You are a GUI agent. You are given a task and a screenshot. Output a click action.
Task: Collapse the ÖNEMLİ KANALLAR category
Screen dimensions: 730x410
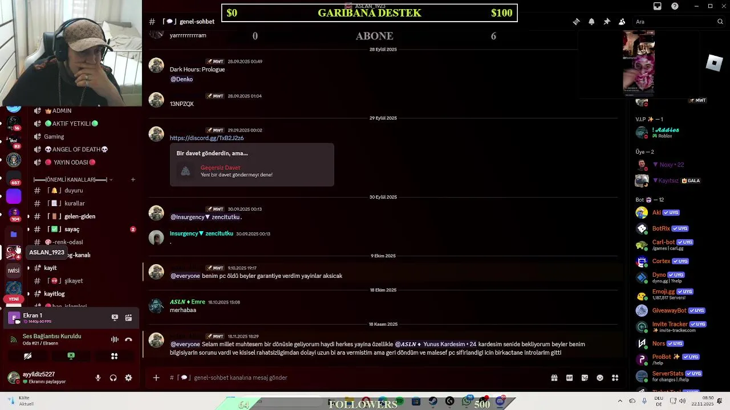[x=73, y=179]
